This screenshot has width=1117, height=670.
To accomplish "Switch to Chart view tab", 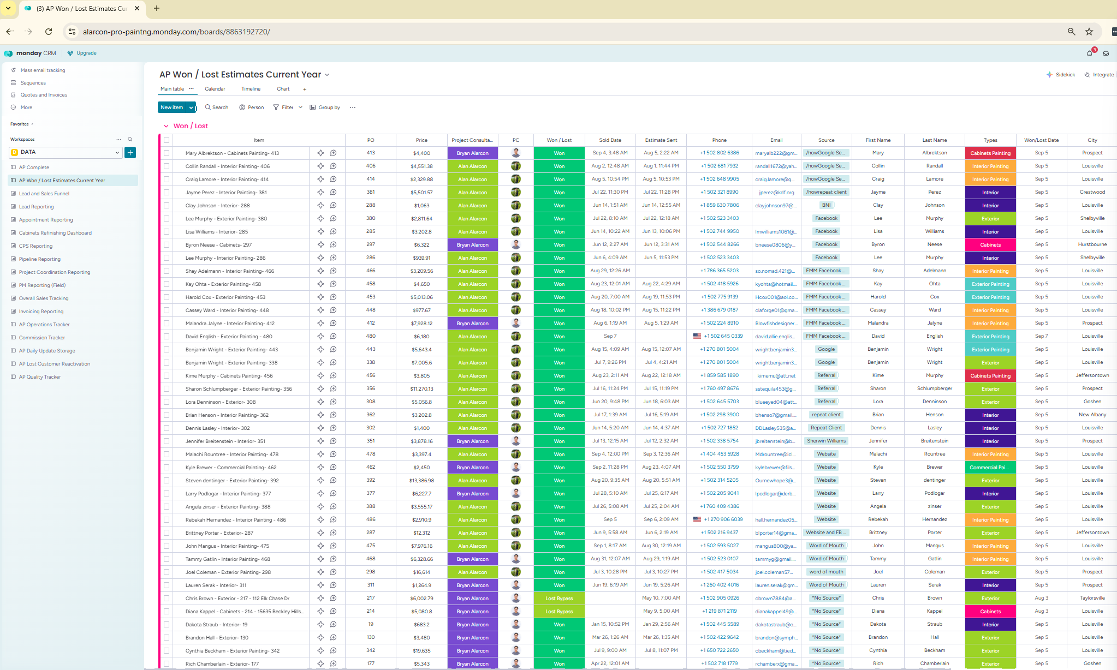I will [283, 89].
